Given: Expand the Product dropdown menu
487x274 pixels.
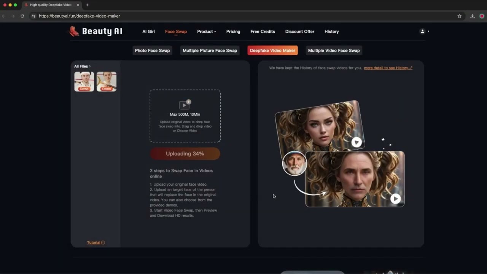Looking at the screenshot, I should click(x=207, y=32).
